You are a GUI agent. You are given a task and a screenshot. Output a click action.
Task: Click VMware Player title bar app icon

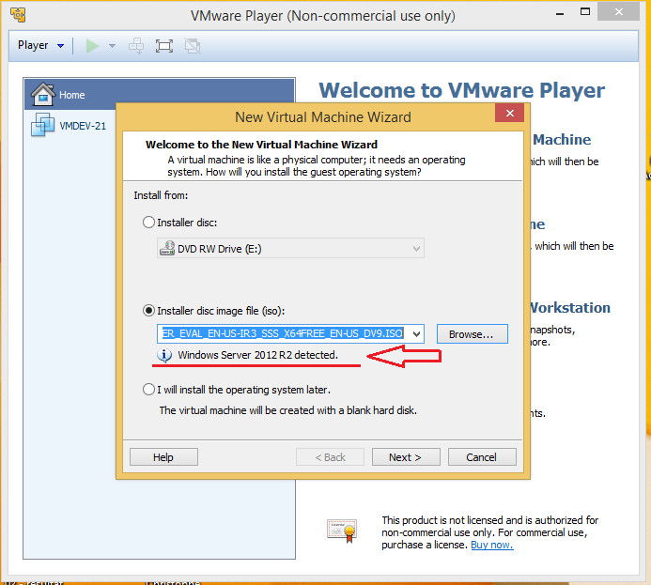[x=18, y=15]
